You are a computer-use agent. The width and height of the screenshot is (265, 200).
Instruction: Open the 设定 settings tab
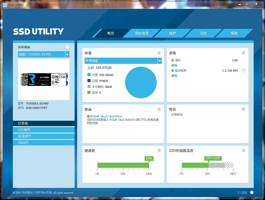click(x=203, y=33)
